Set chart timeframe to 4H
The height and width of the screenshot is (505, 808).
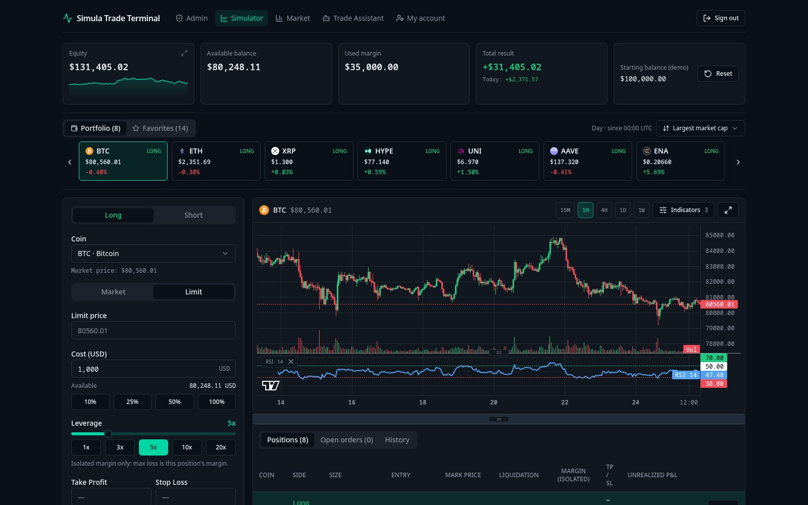pyautogui.click(x=604, y=210)
